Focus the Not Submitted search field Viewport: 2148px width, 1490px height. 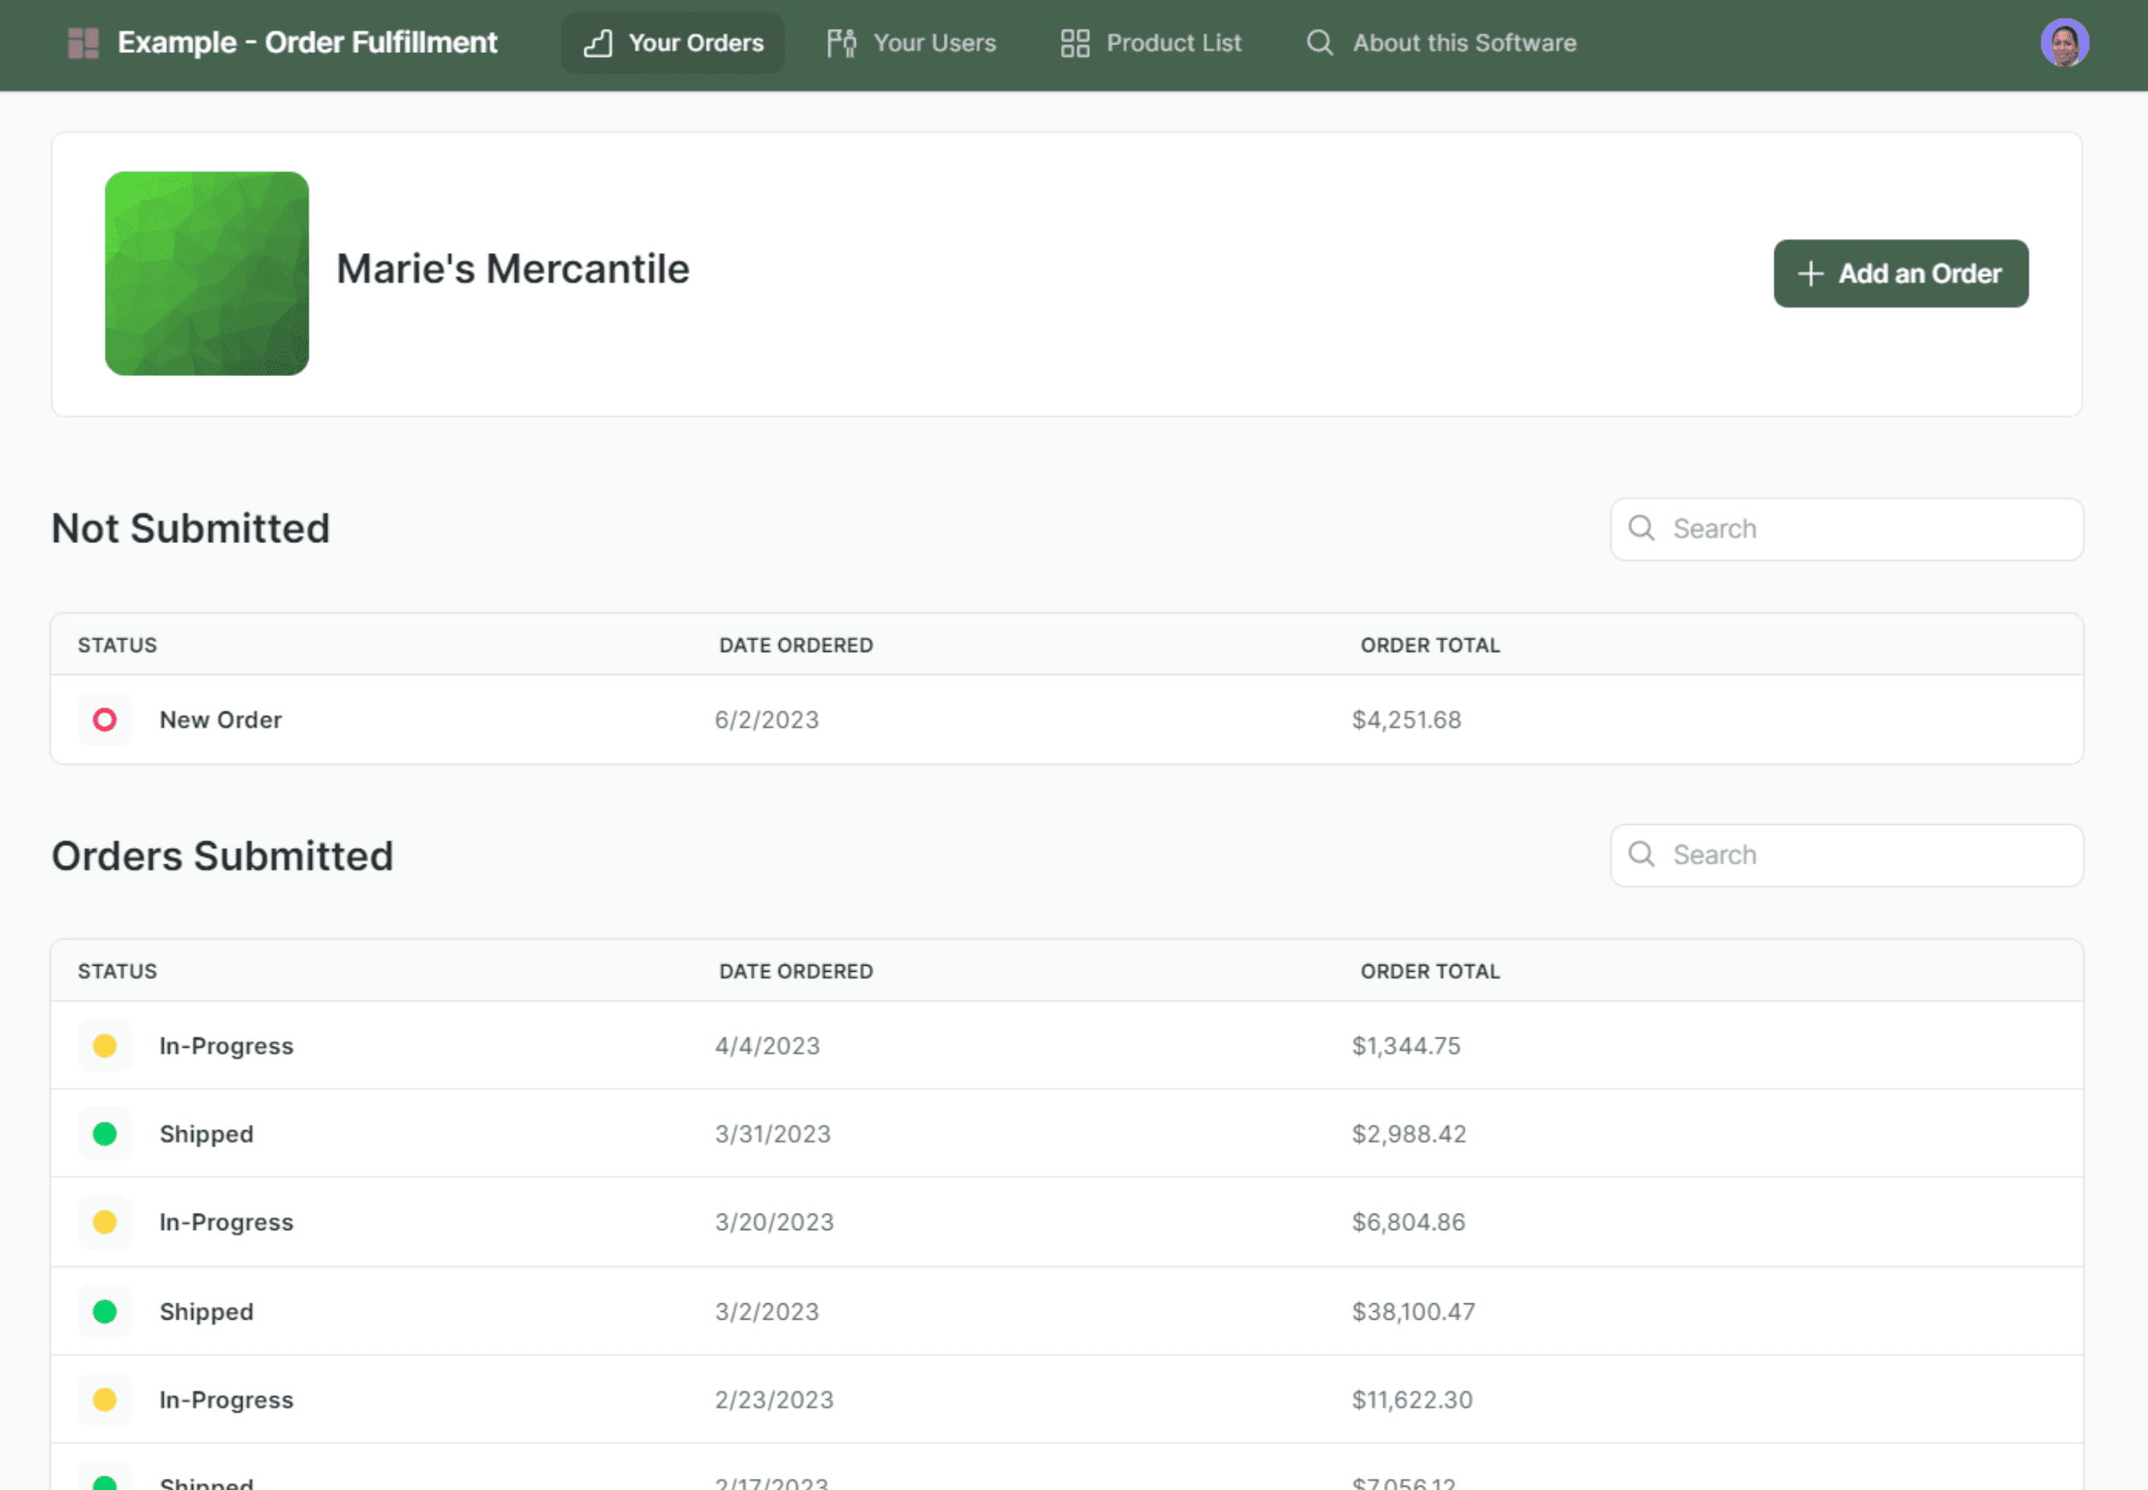pyautogui.click(x=1867, y=529)
